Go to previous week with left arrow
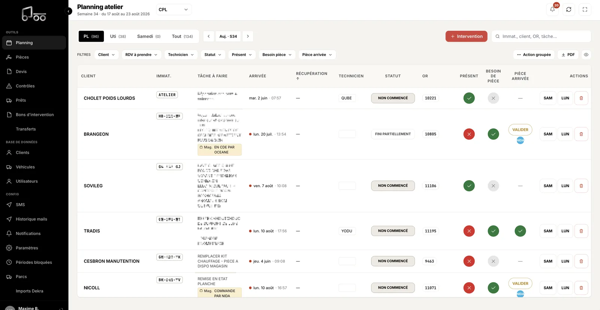 209,36
